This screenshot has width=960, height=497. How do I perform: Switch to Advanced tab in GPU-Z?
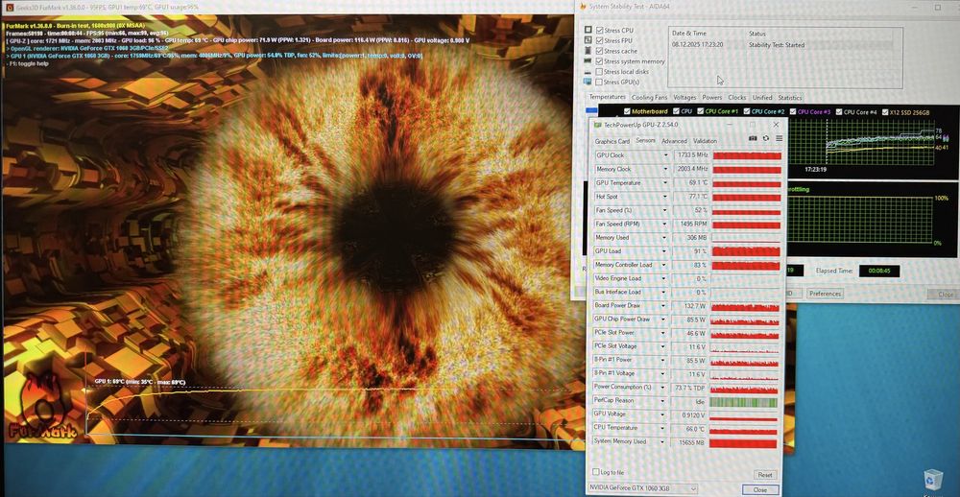coord(674,141)
